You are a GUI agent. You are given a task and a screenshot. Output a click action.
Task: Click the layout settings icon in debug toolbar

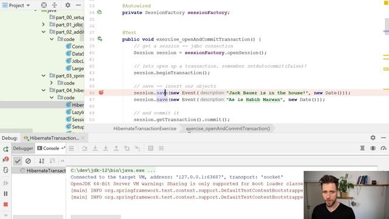[x=362, y=148]
